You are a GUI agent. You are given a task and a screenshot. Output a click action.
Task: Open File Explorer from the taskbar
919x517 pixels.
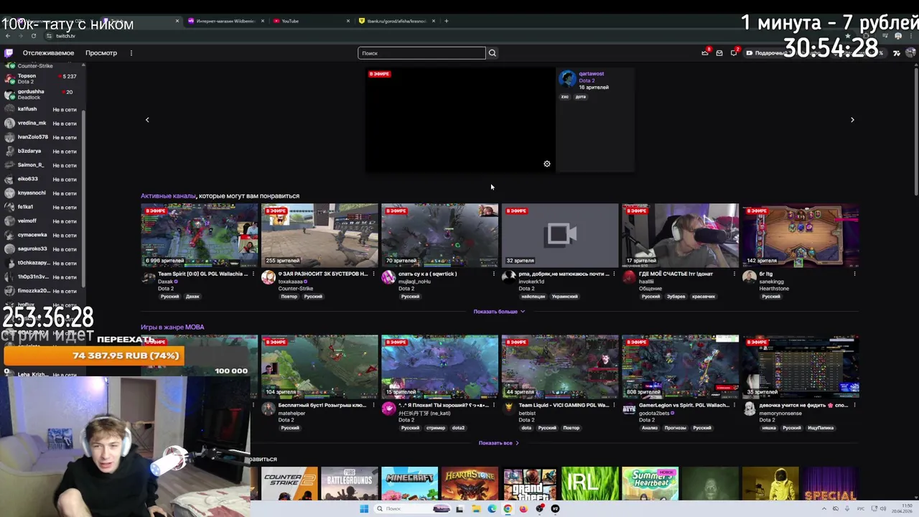pyautogui.click(x=476, y=509)
